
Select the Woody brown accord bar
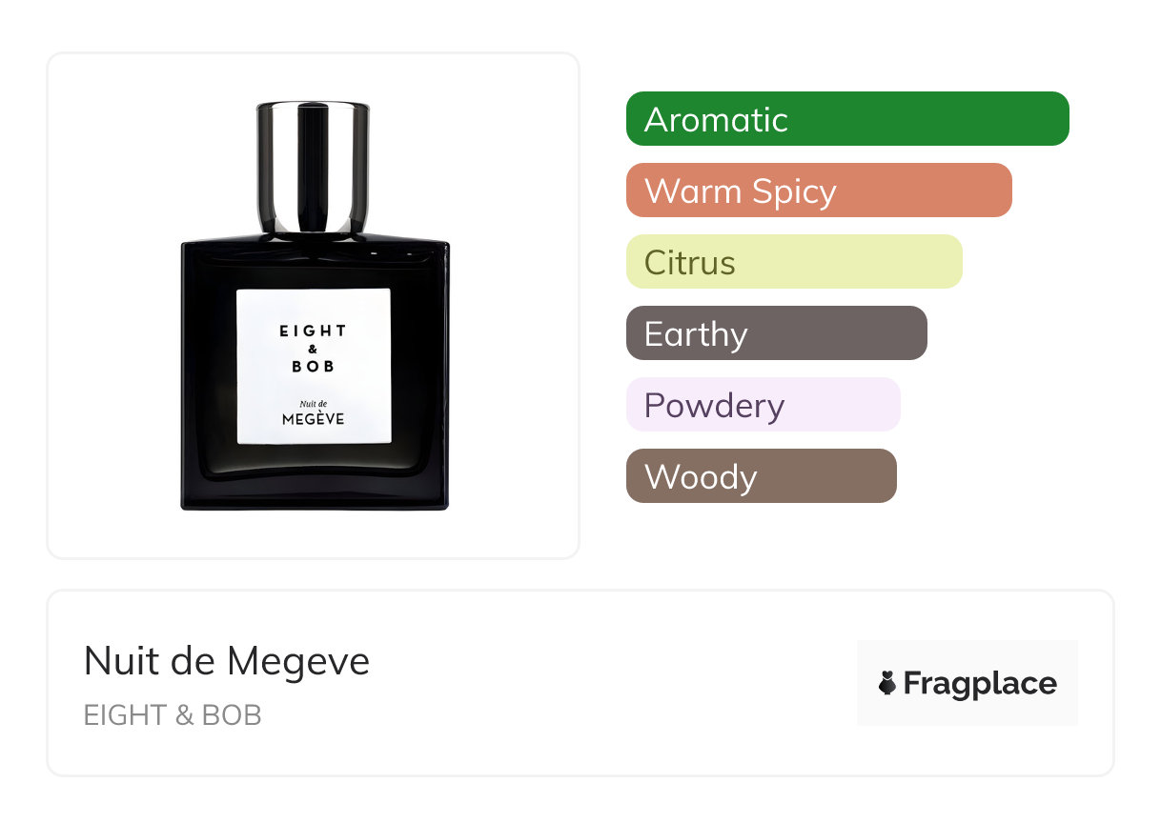(x=762, y=476)
